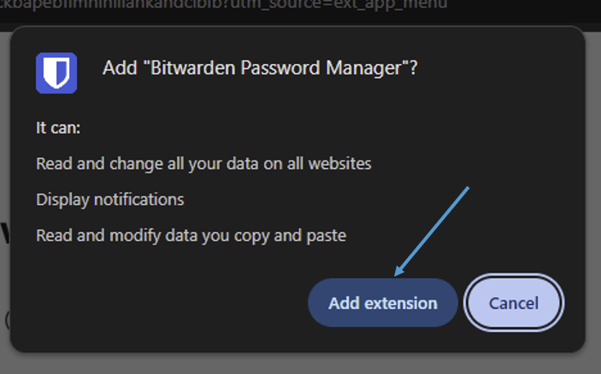The image size is (601, 374).
Task: Click the 'Add "Bitwarden Password Manager"?' title
Action: [260, 68]
